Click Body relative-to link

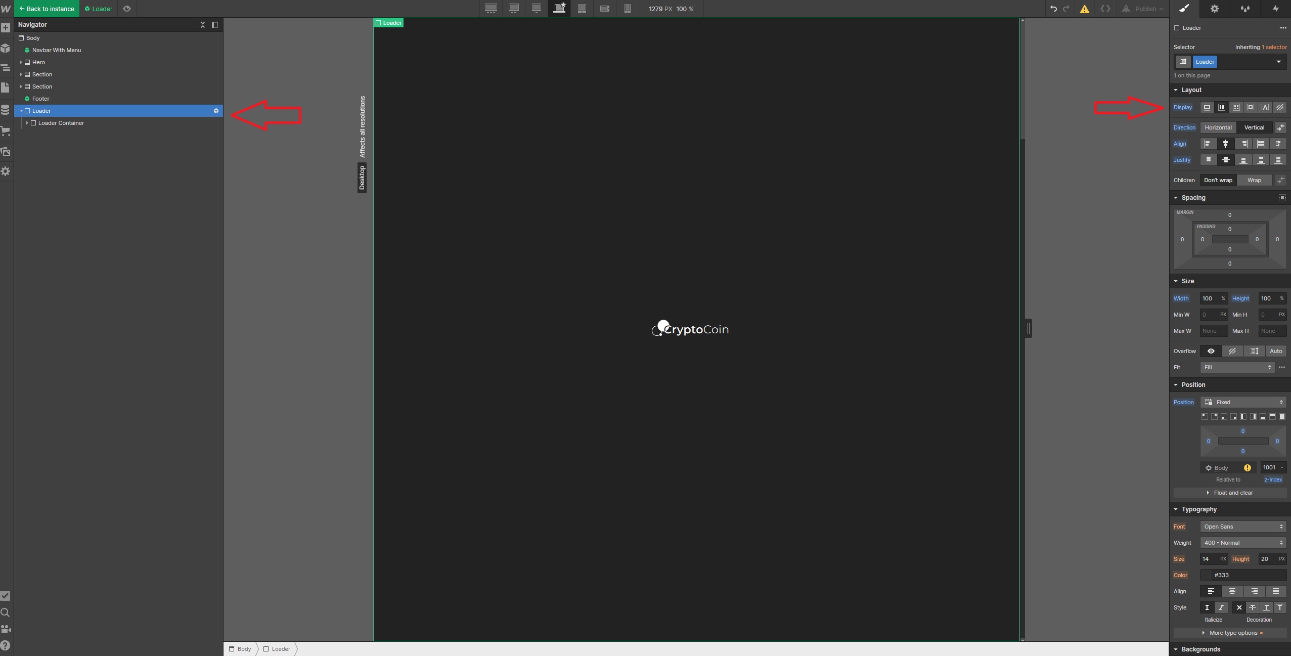coord(1221,468)
